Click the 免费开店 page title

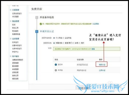(x=37, y=9)
